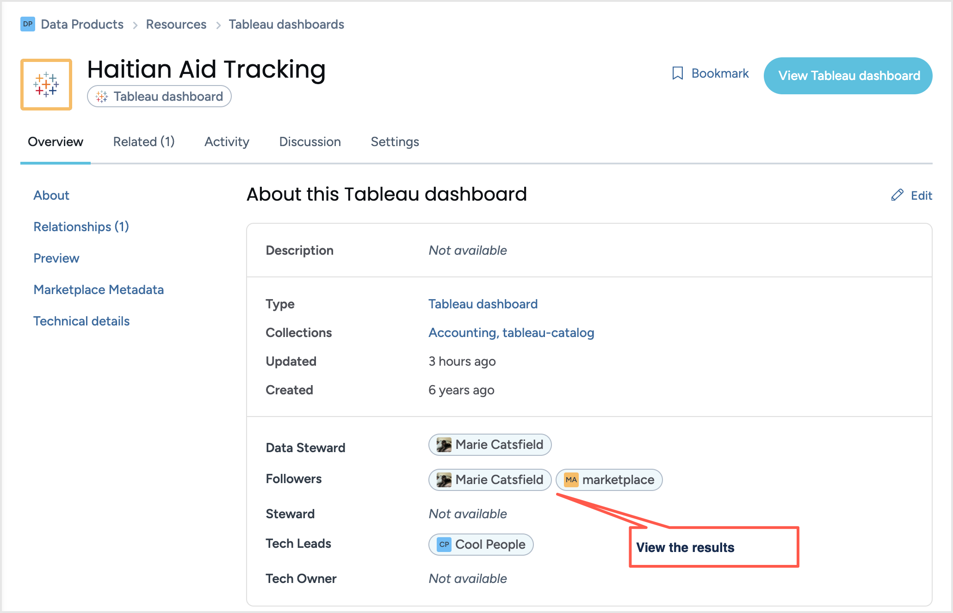Viewport: 953px width, 613px height.
Task: Open Tableau dashboards breadcrumb
Action: (286, 24)
